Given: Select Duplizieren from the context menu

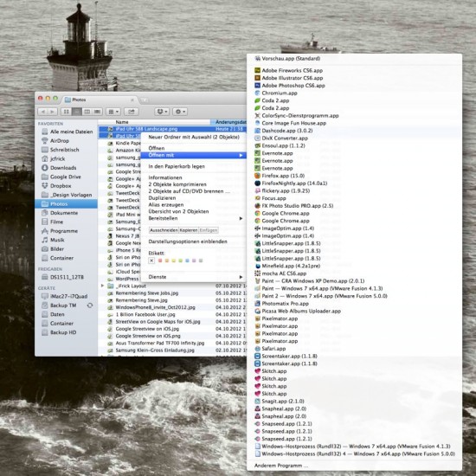Looking at the screenshot, I should tap(194, 198).
